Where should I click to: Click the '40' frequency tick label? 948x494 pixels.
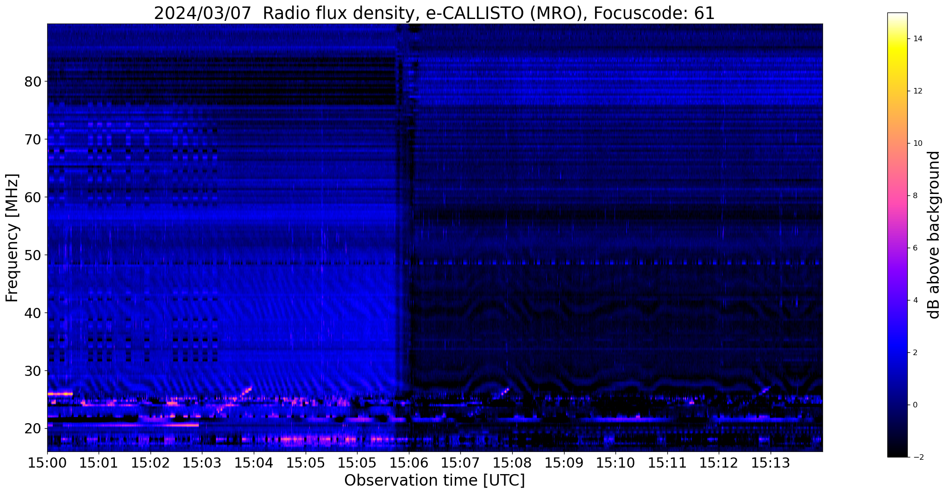click(x=32, y=313)
